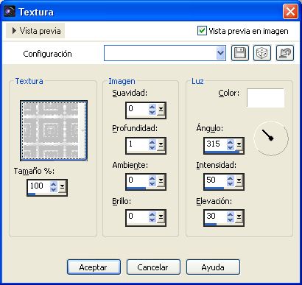
Task: Increase Elevación with the up arrow
Action: 231,214
